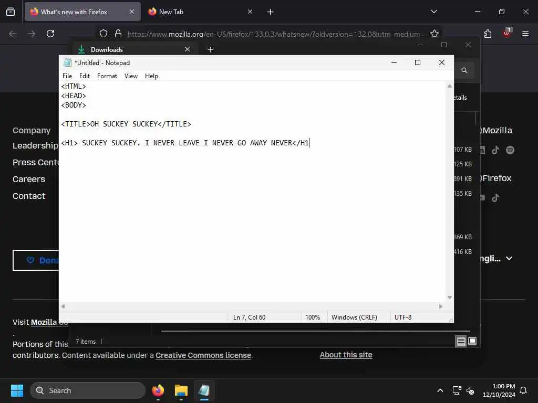Click the muted volume icon in system tray

tap(470, 390)
